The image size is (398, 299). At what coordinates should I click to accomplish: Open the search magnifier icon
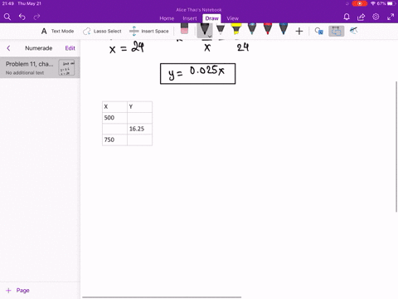(x=7, y=17)
